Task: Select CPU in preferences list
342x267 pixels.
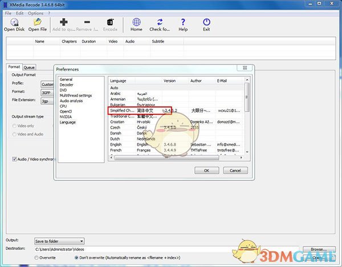Action: [63, 106]
